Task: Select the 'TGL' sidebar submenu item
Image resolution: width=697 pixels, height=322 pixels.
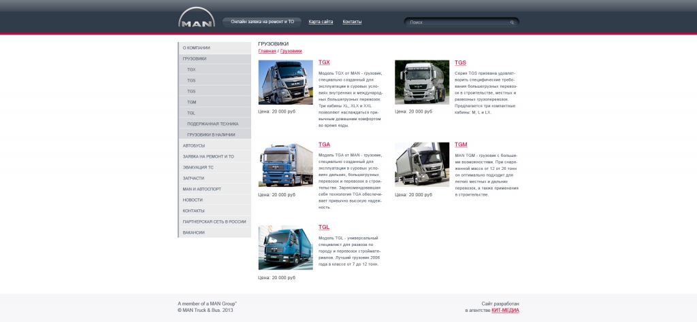Action: pyautogui.click(x=214, y=113)
